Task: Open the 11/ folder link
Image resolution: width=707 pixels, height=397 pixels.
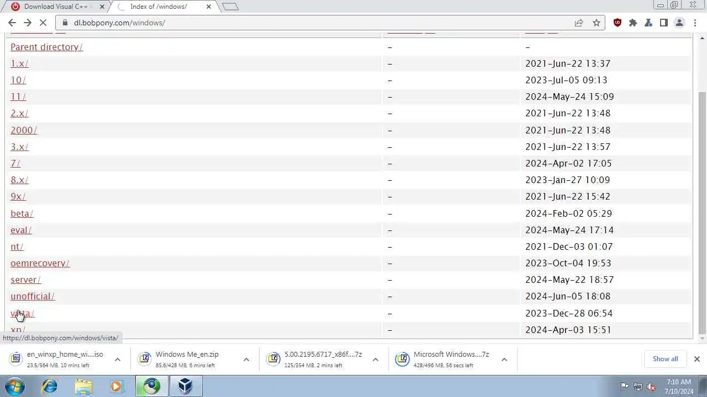Action: (x=18, y=96)
